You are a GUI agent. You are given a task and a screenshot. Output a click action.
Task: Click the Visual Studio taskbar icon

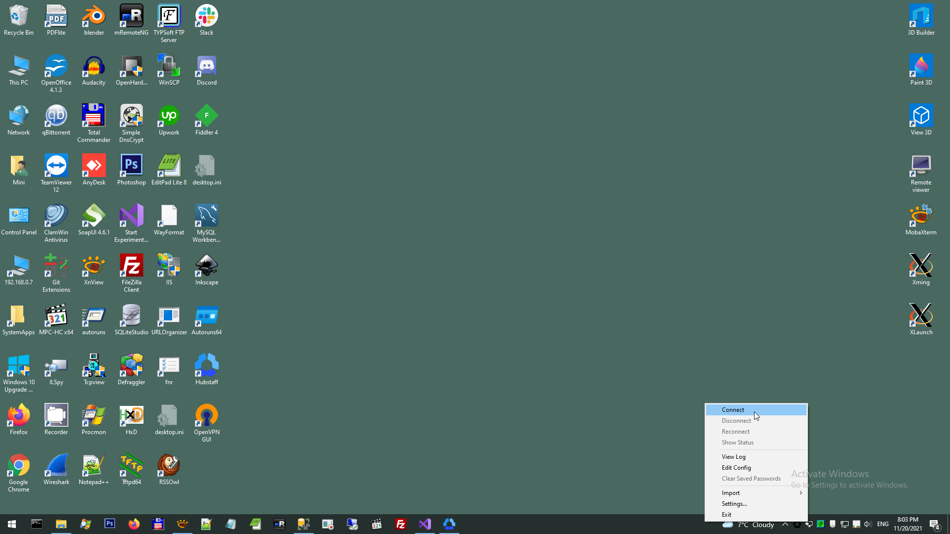[x=425, y=524]
